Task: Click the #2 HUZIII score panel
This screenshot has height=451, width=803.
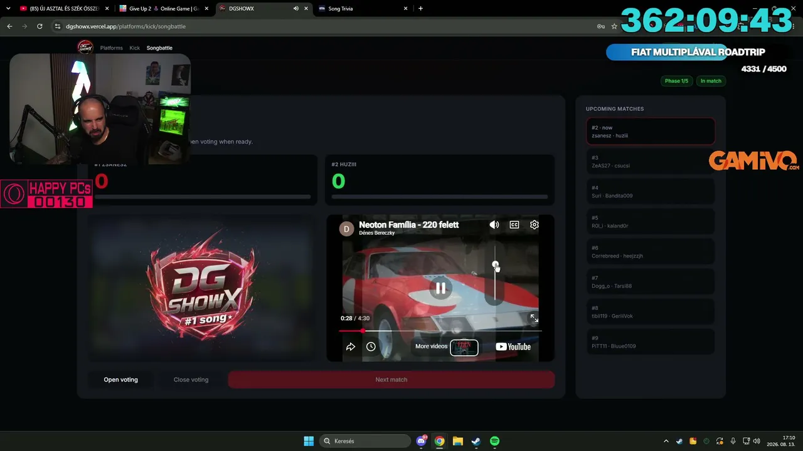Action: pos(440,180)
